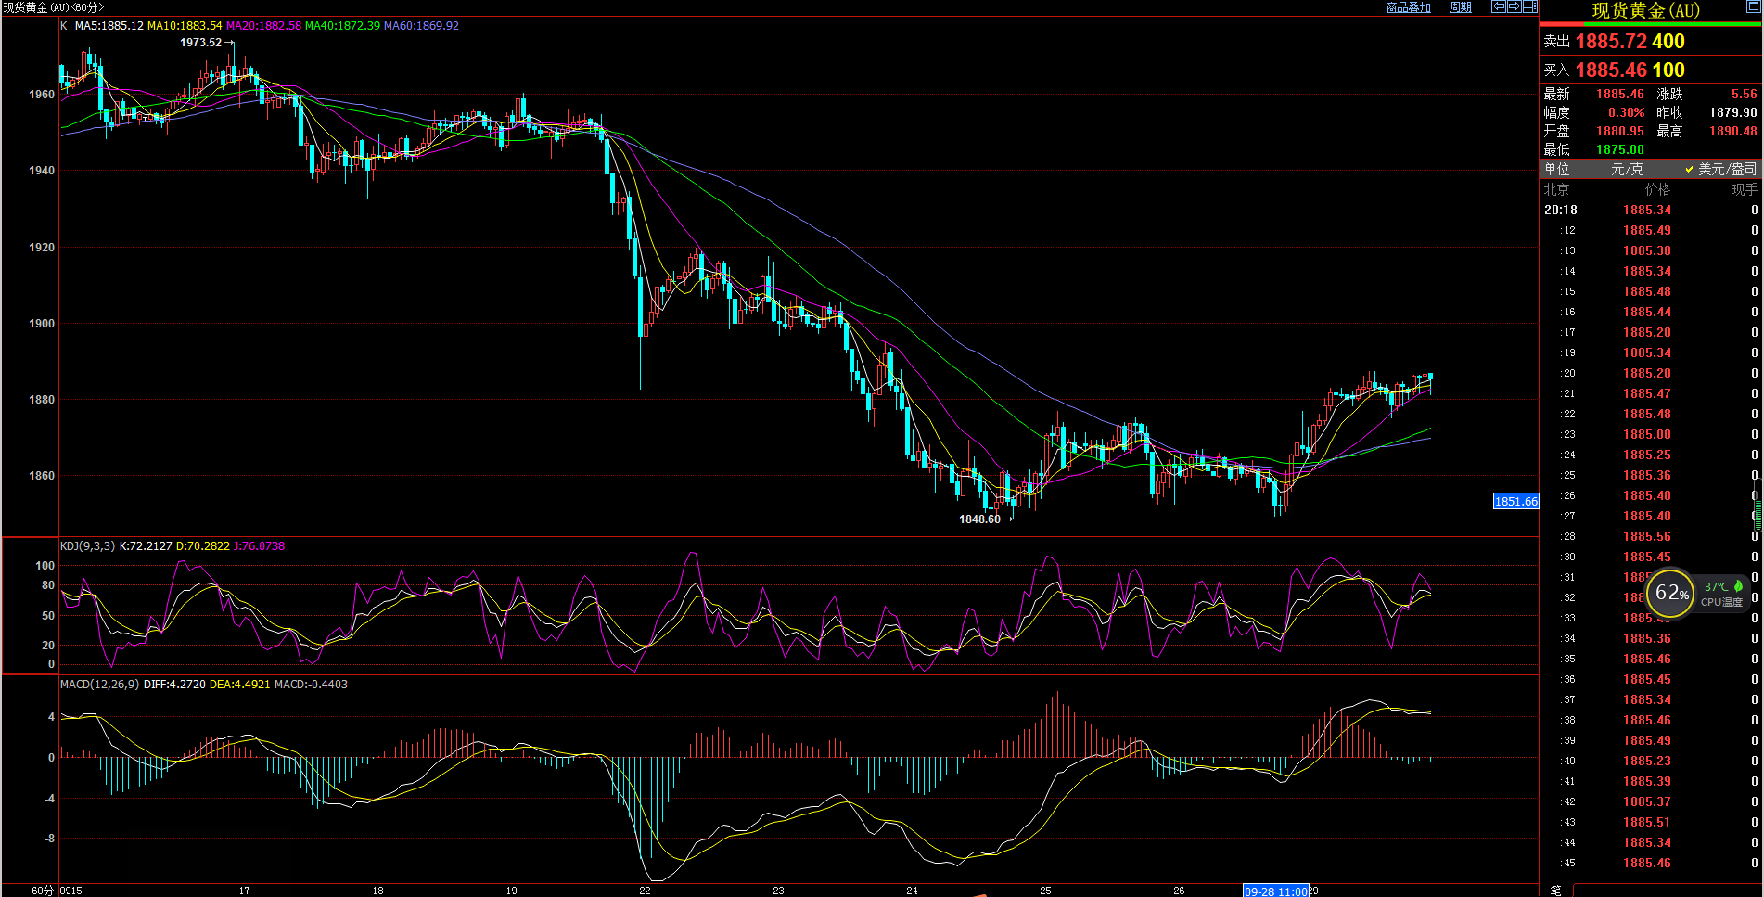The image size is (1764, 897).
Task: Open the 商品叠加 overlay link
Action: point(1408,7)
